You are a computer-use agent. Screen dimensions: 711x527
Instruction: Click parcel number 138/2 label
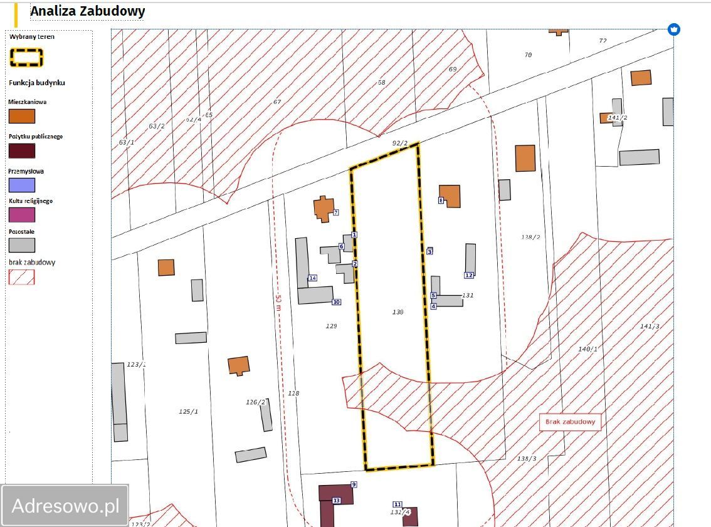530,237
